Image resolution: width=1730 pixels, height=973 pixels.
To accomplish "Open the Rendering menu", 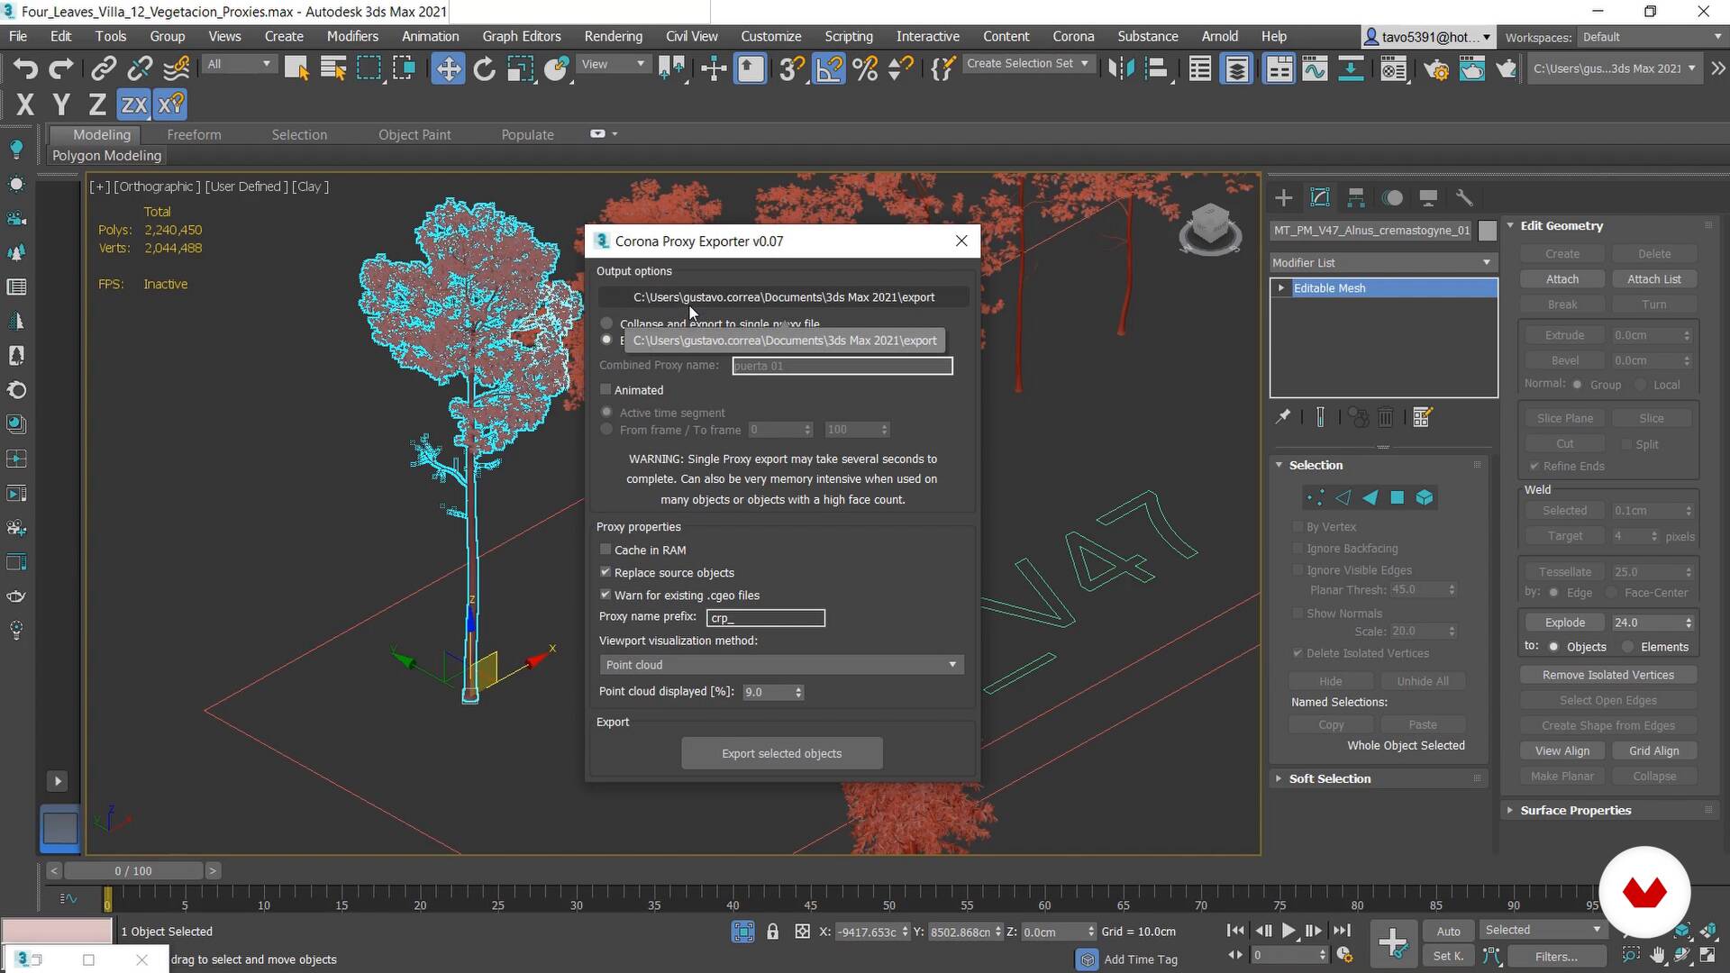I will click(x=613, y=36).
